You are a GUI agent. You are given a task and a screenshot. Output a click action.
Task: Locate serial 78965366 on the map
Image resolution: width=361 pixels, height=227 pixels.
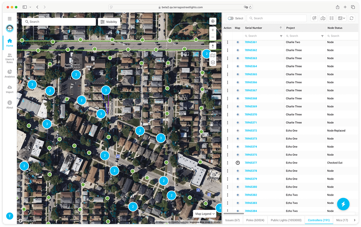[238, 82]
